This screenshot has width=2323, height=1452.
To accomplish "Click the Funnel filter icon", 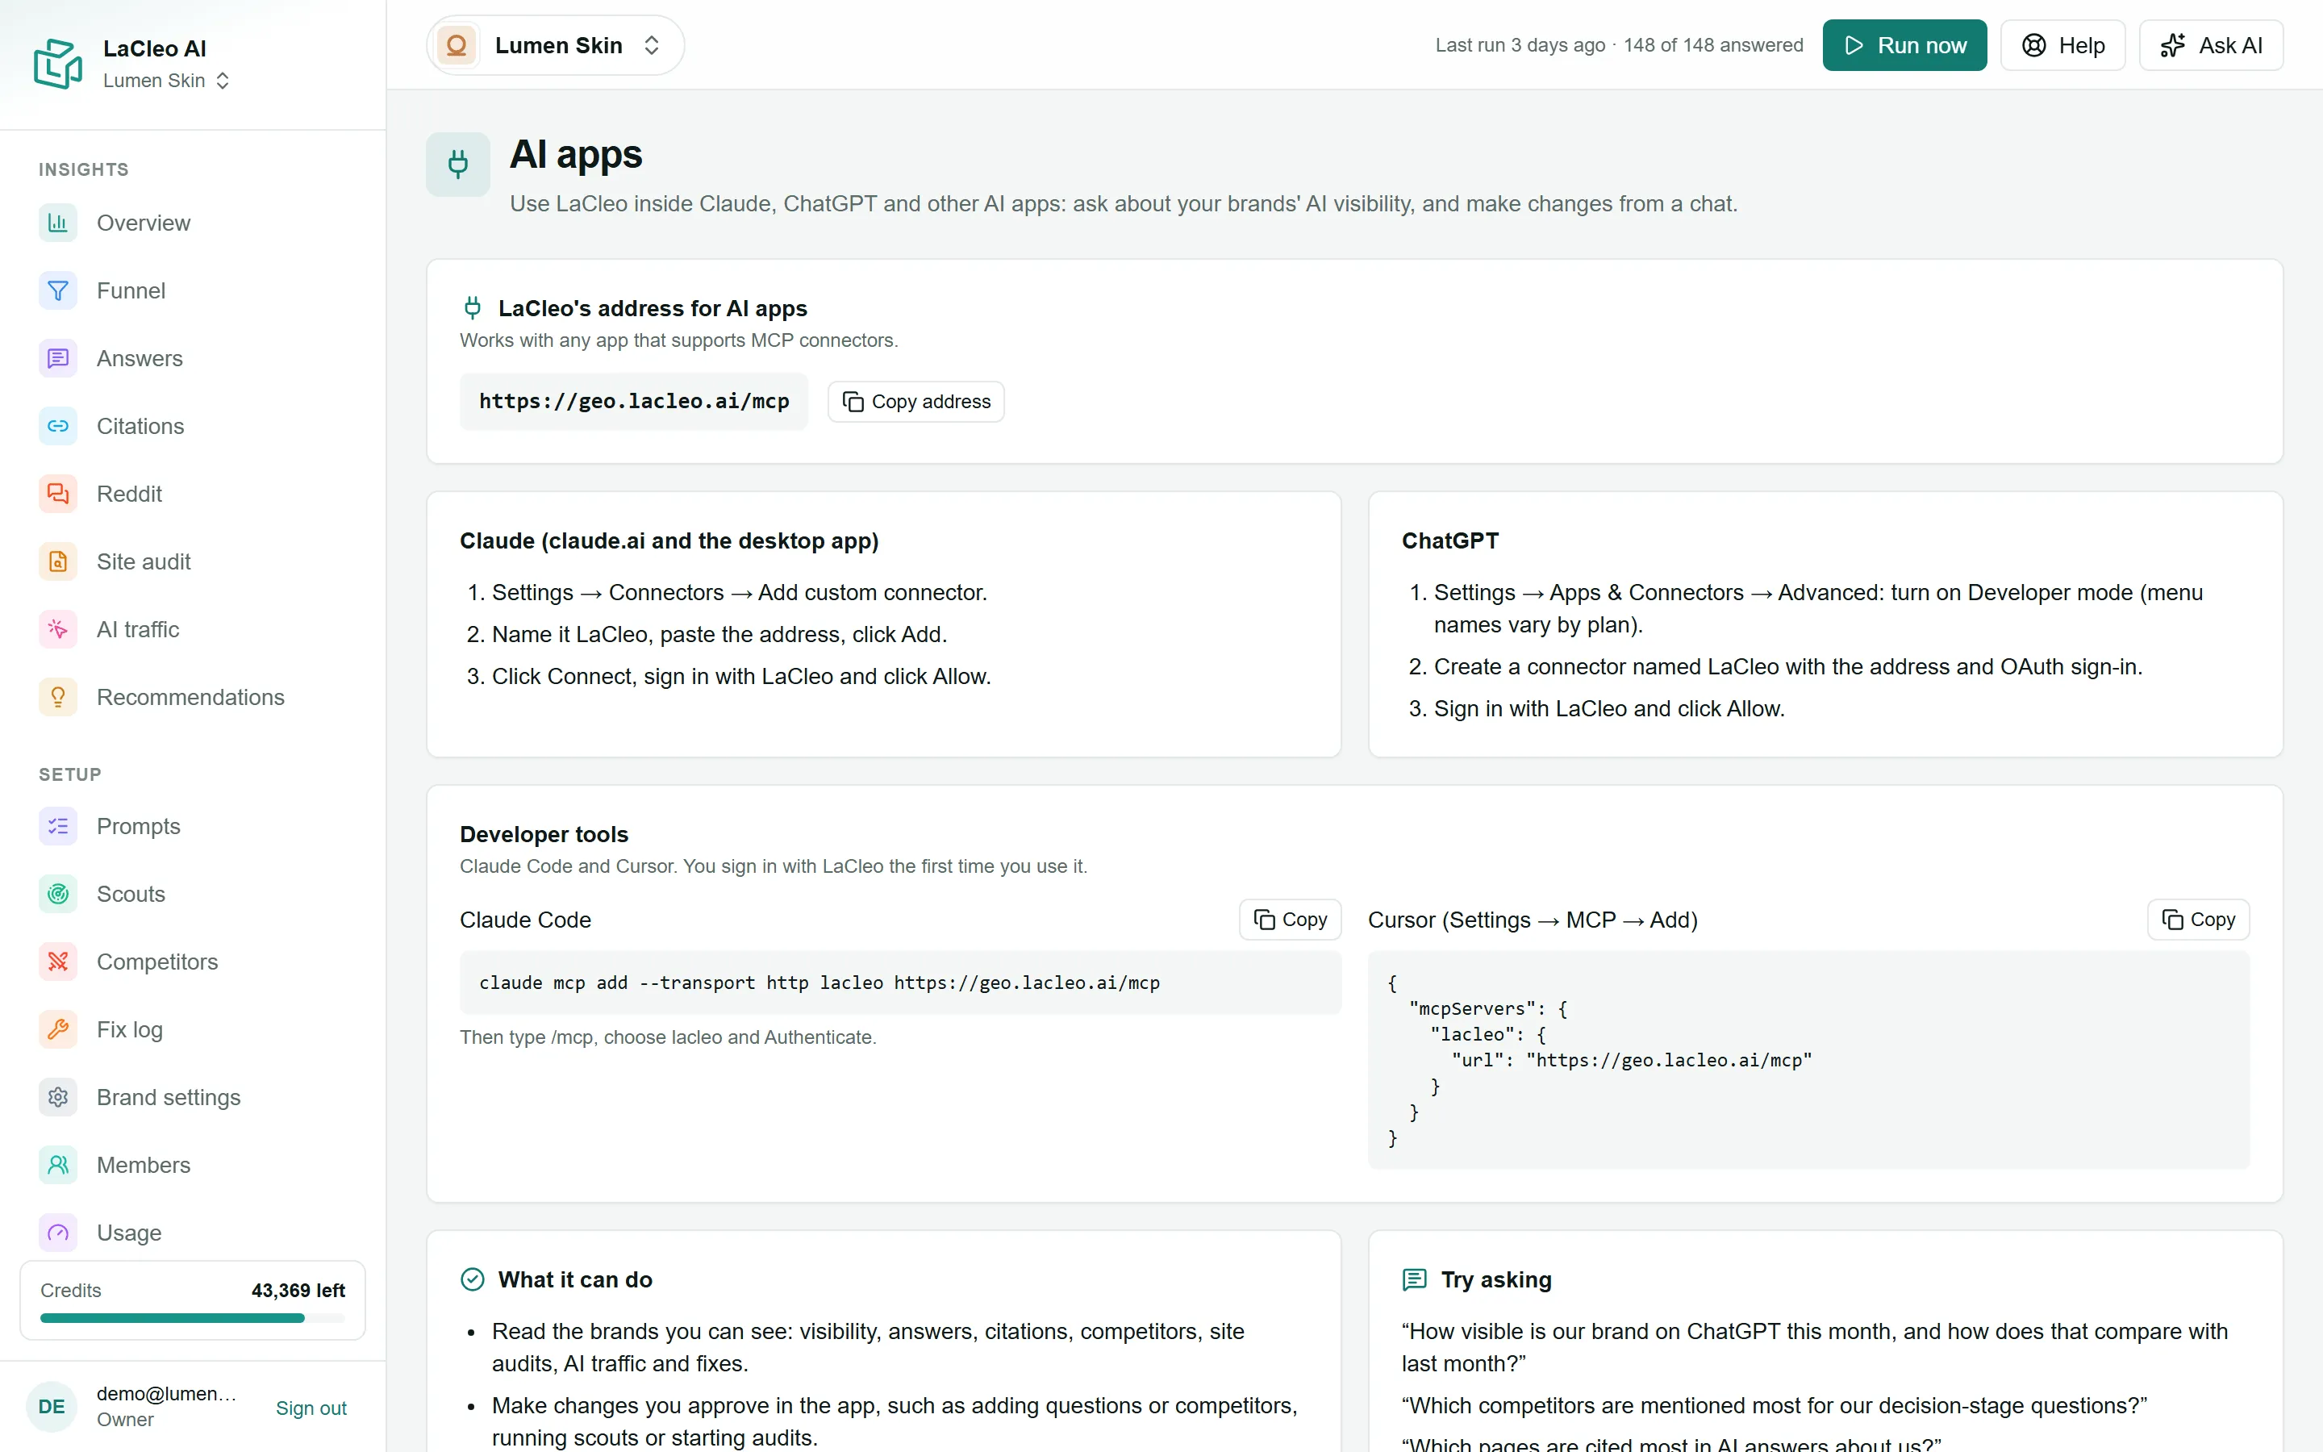I will [x=57, y=290].
